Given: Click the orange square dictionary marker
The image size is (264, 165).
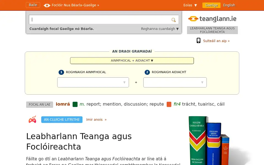Looking at the screenshot, I should (x=169, y=104).
